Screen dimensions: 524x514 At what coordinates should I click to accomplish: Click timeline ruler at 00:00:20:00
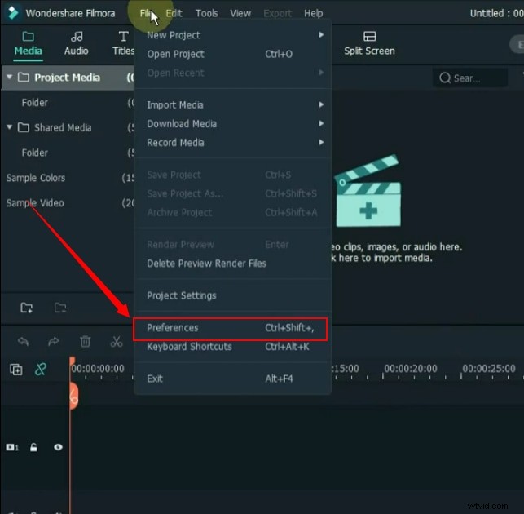pyautogui.click(x=411, y=369)
